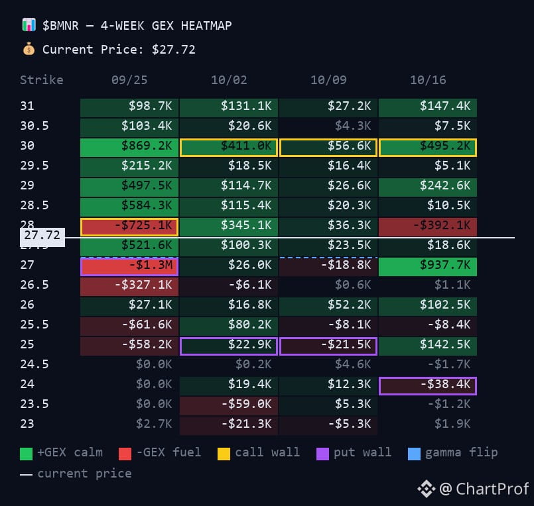This screenshot has height=506, width=534.
Task: Click the @ChartProf watermark text
Action: pyautogui.click(x=484, y=489)
